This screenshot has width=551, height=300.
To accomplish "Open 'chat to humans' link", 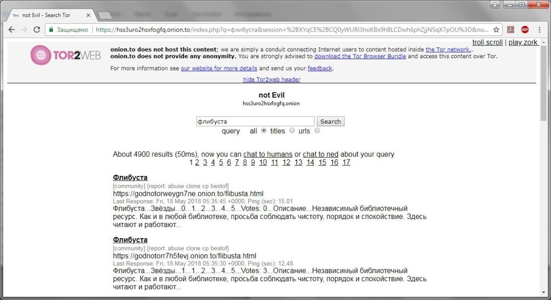I will click(x=268, y=154).
